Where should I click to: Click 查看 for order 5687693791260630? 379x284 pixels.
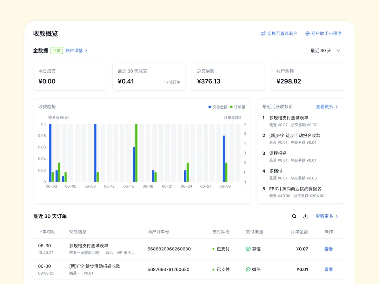point(328,270)
